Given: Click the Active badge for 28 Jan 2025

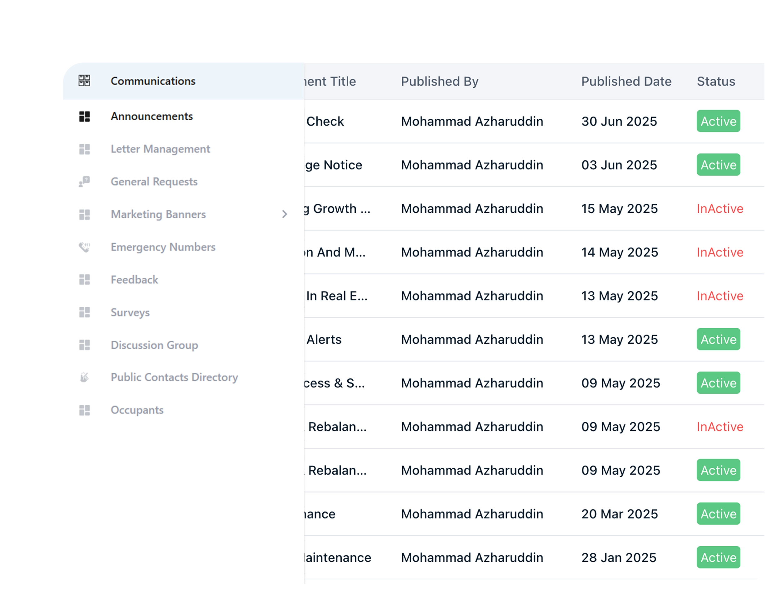Looking at the screenshot, I should pyautogui.click(x=718, y=557).
